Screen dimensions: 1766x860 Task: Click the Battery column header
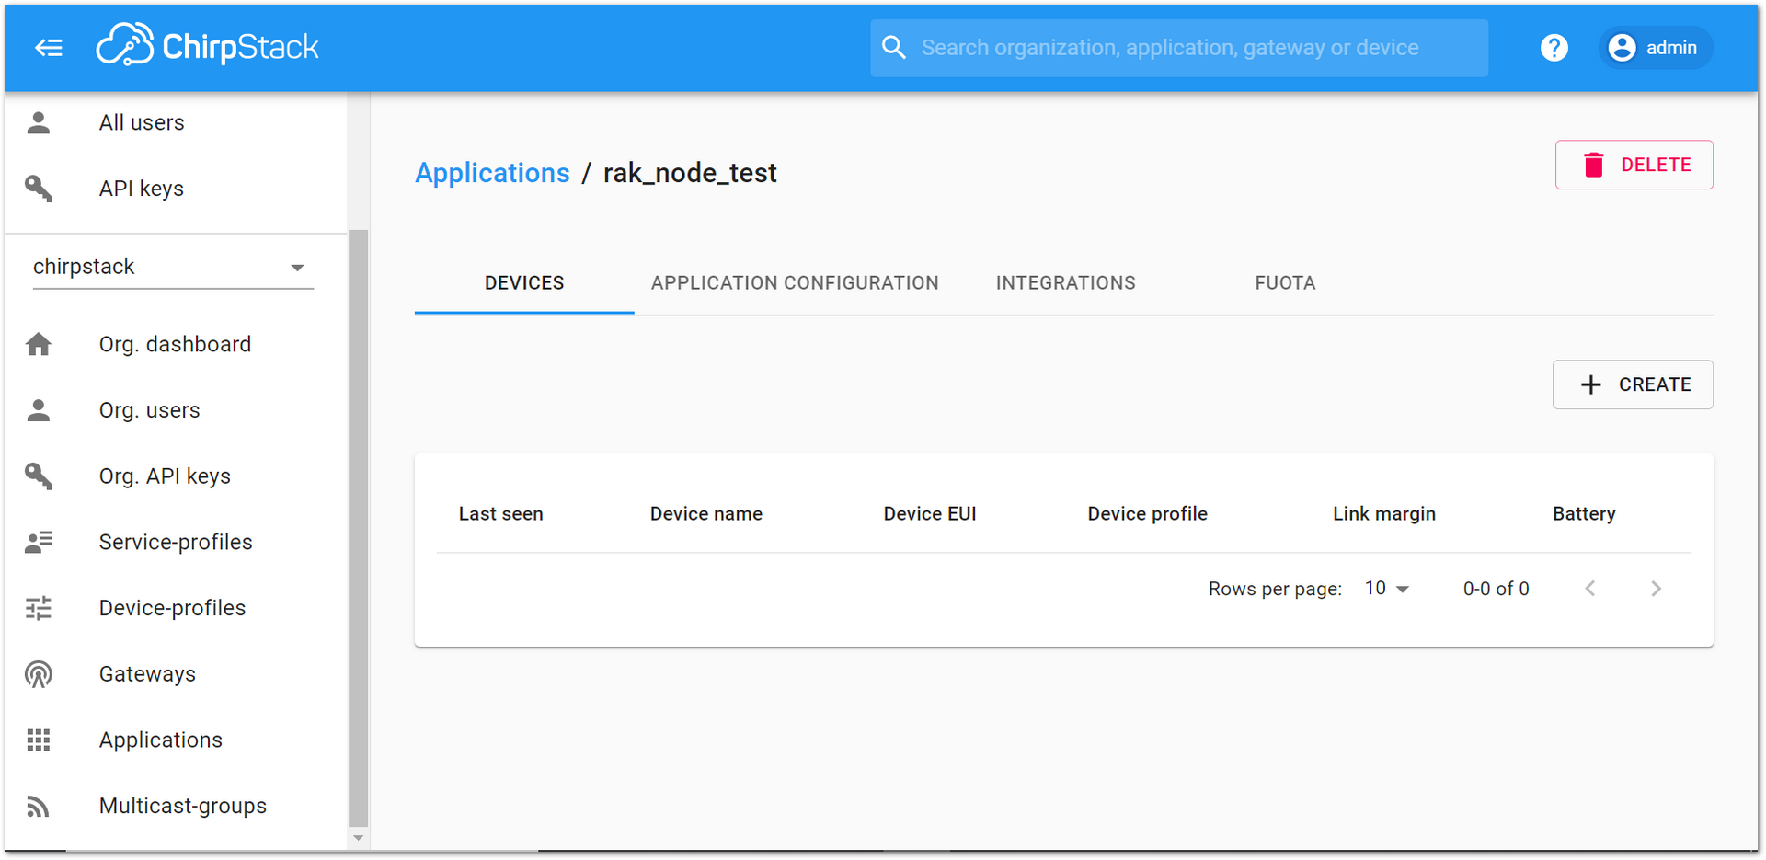1584,514
